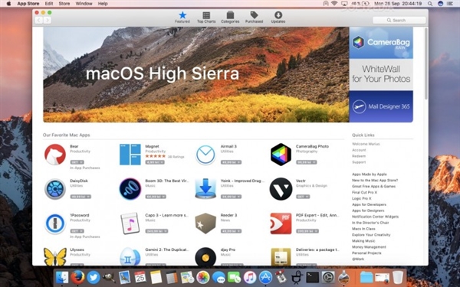Open the Mail Designer 365 banner
This screenshot has width=460, height=287.
[381, 106]
